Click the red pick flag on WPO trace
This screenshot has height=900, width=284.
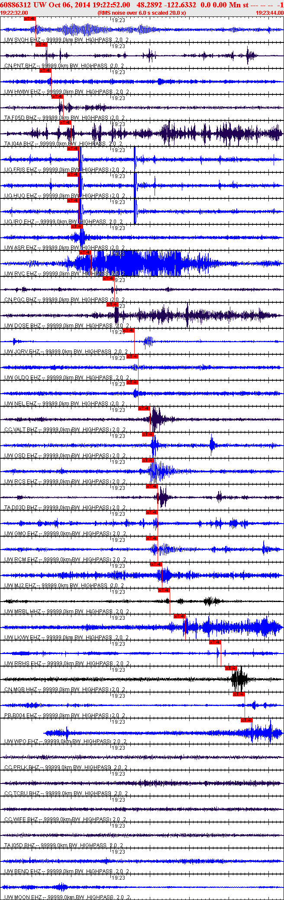247,720
